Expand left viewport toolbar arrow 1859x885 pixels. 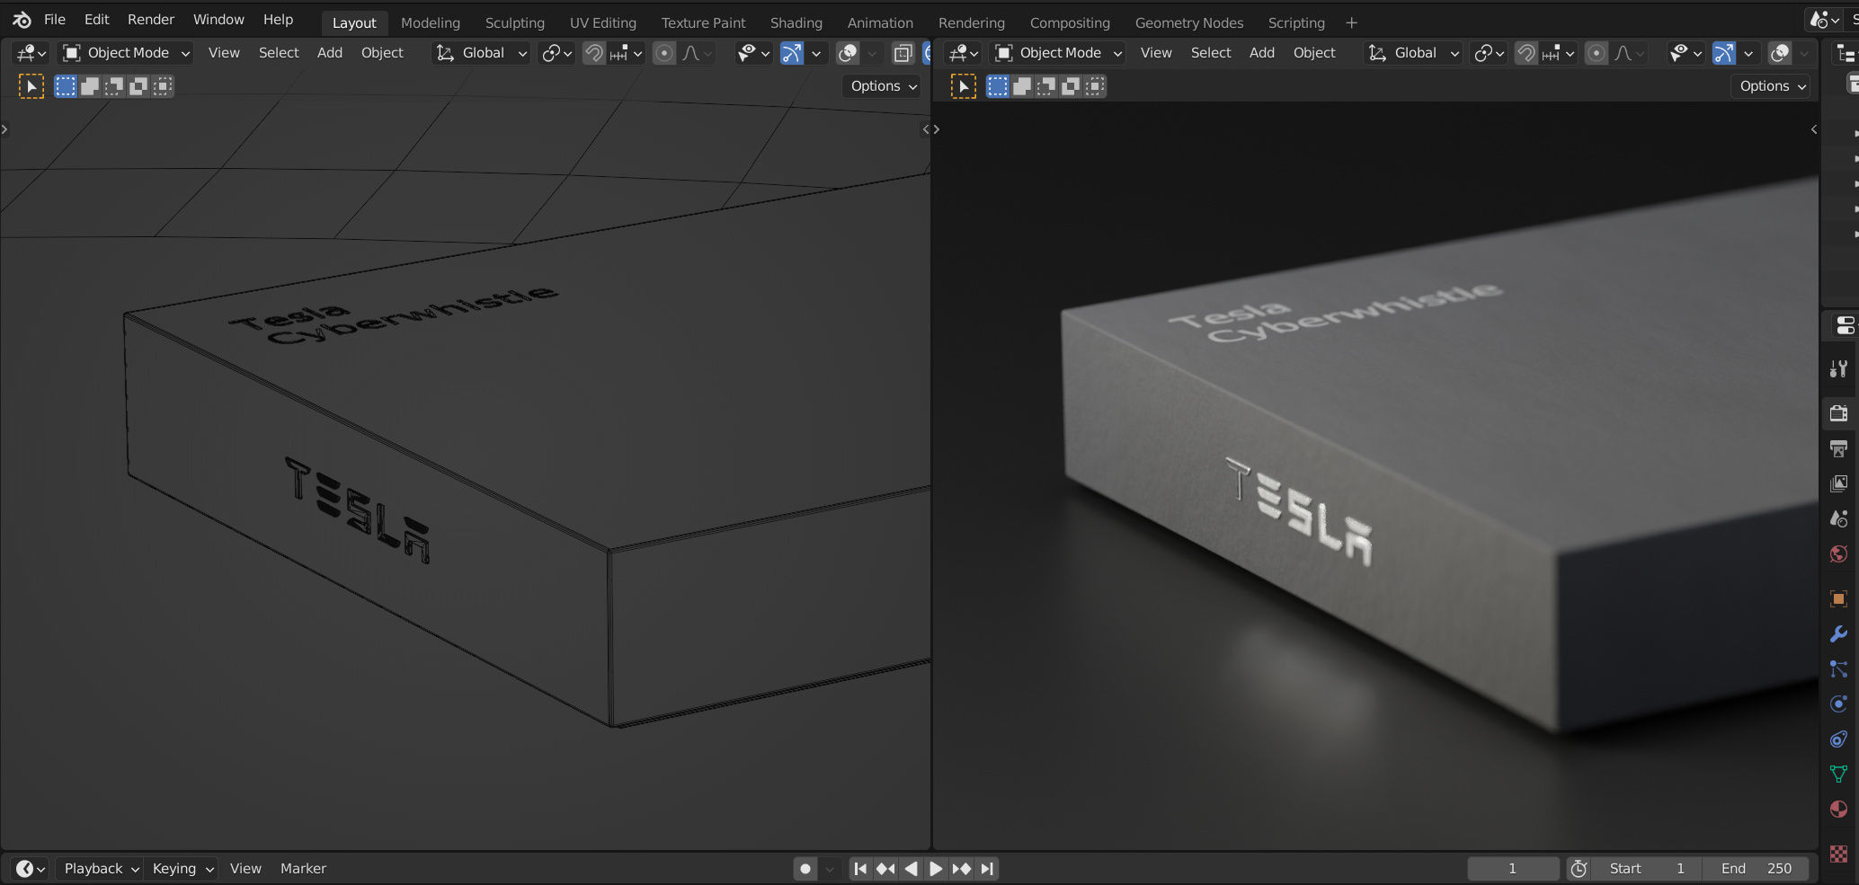pos(4,129)
